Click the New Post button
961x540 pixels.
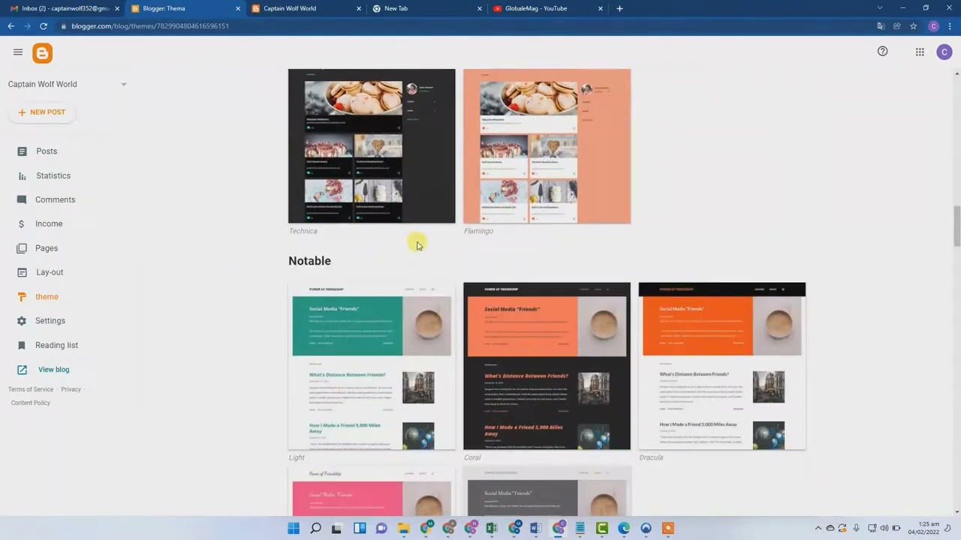click(42, 112)
